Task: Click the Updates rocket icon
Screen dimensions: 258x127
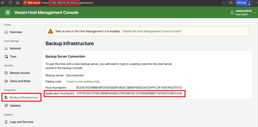Action: coord(6,106)
